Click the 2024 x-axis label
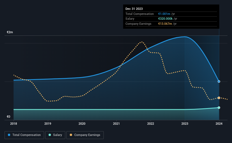This screenshot has width=232, height=143. tap(219, 124)
